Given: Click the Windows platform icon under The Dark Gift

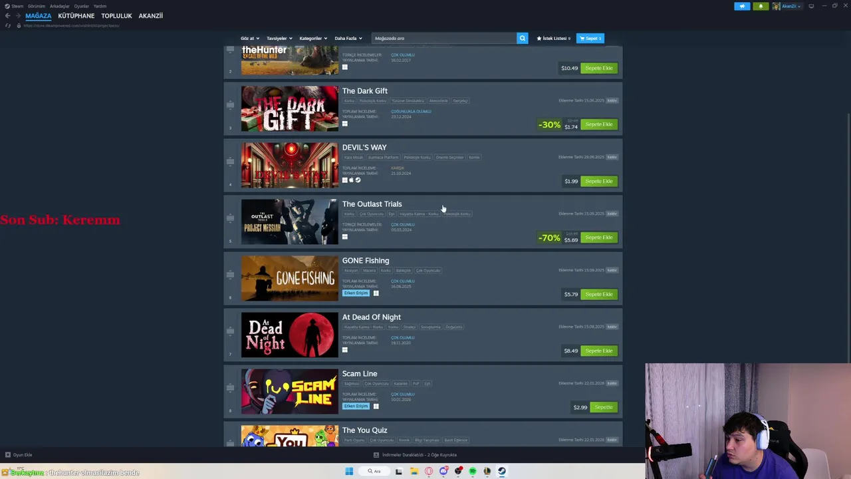Looking at the screenshot, I should [x=345, y=124].
